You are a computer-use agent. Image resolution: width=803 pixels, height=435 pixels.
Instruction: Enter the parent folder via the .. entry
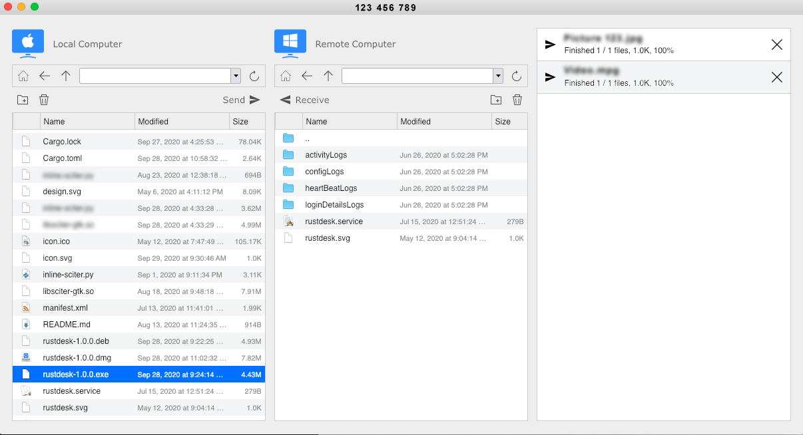coord(308,138)
